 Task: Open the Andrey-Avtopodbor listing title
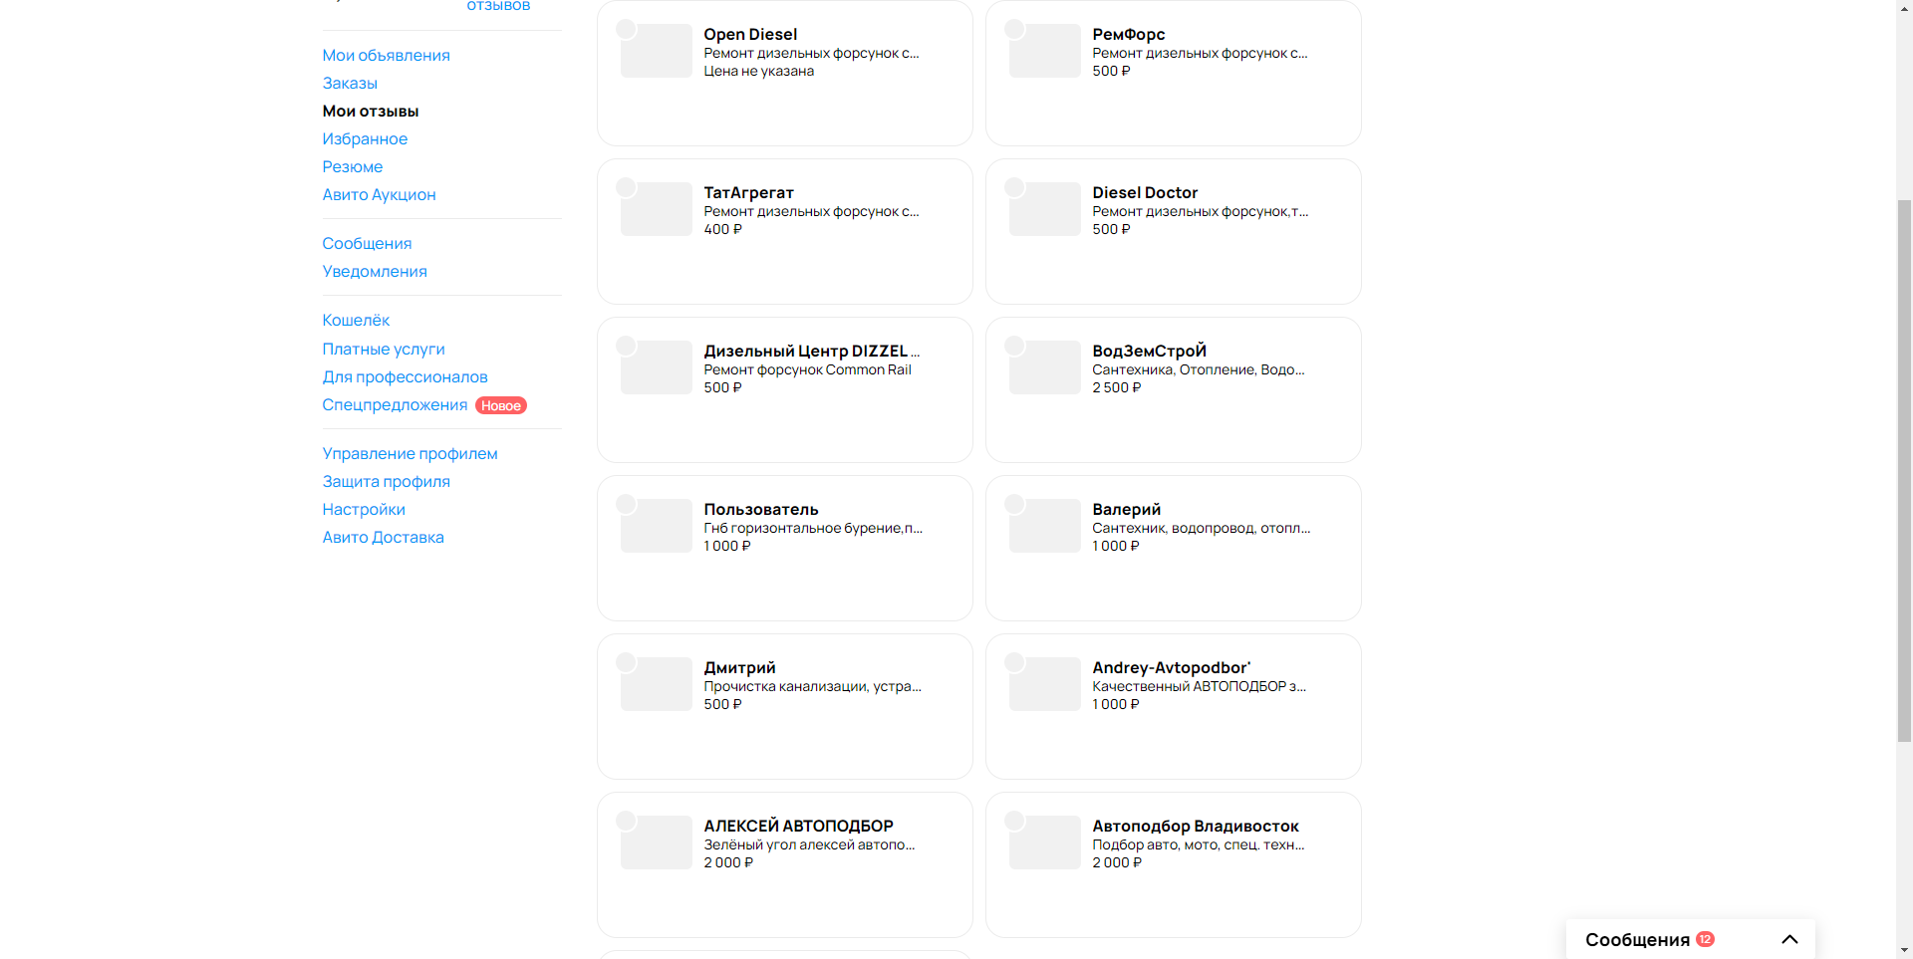pos(1171,667)
